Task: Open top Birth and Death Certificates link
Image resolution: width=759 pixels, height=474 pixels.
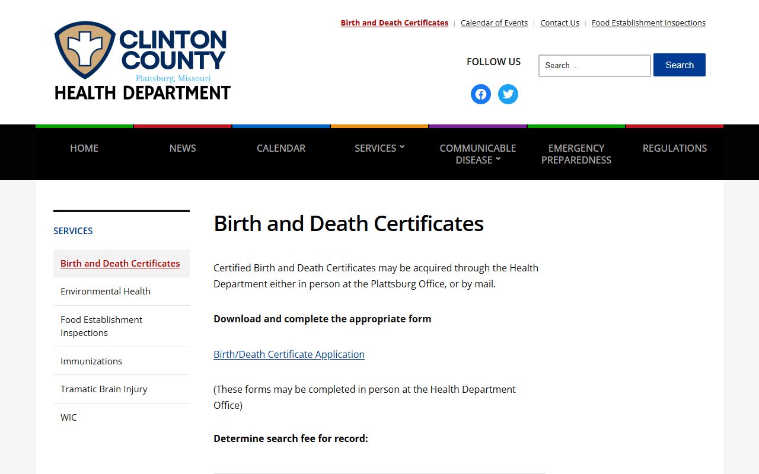Action: click(394, 23)
